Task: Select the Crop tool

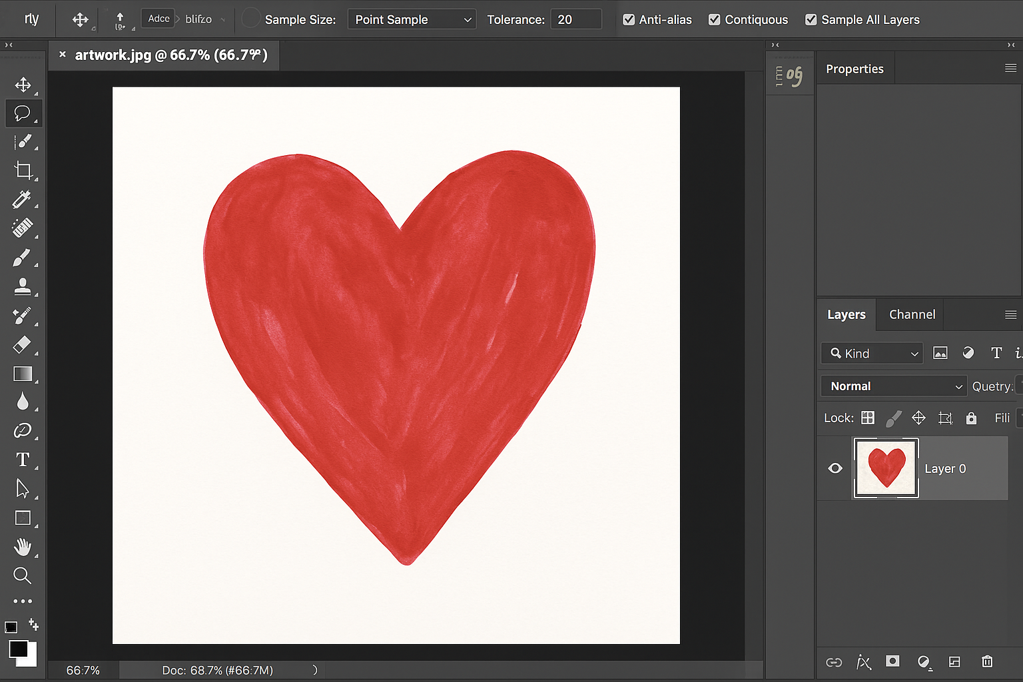Action: 23,170
